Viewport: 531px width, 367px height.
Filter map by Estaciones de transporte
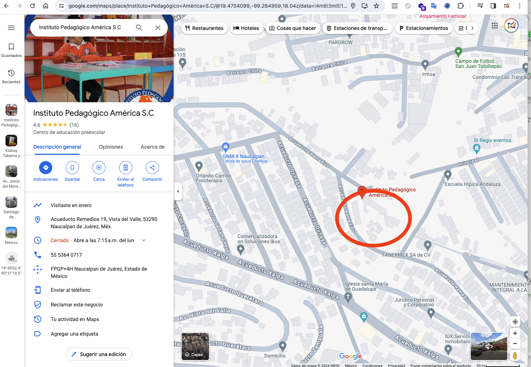pos(357,28)
